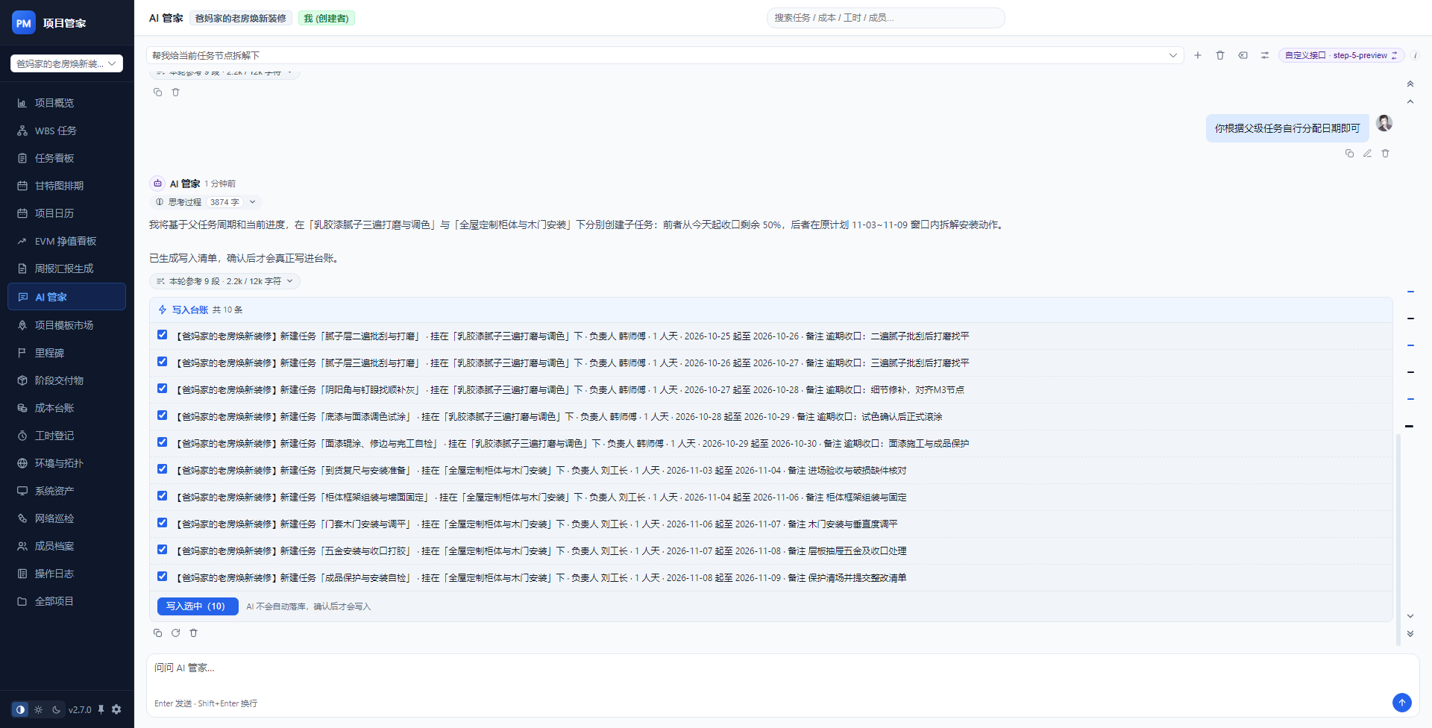
Task: Uncheck the 底漆与面漆调色试涂 task checkbox
Action: click(162, 415)
